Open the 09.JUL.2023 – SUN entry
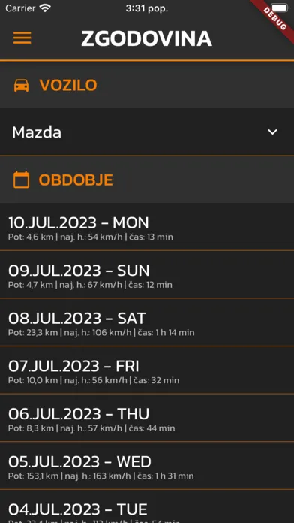This screenshot has width=294, height=523. click(x=147, y=274)
